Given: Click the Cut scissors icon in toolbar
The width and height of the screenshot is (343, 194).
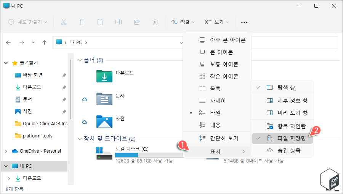Looking at the screenshot, I should [x=63, y=22].
